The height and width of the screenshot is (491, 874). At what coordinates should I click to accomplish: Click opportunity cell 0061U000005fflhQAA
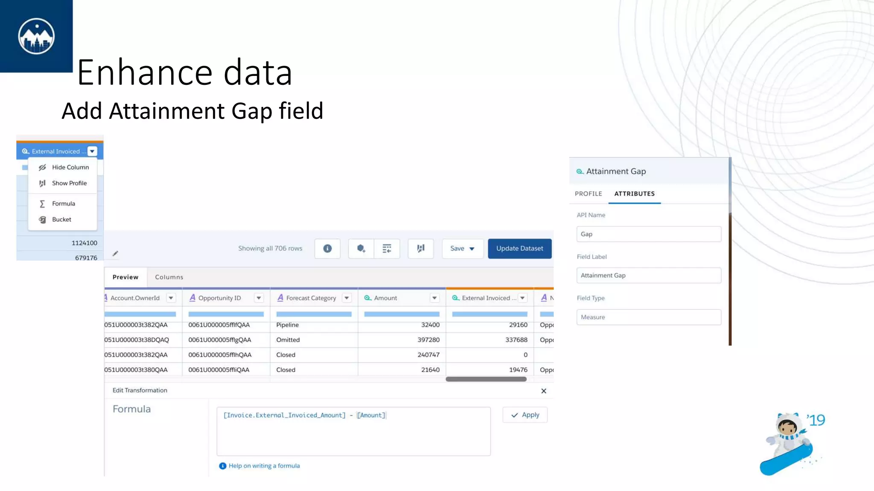pos(226,355)
